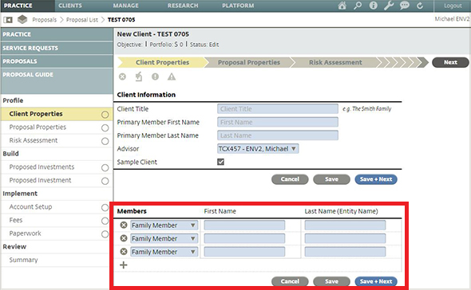Open Proposed Investments sidebar item

pyautogui.click(x=42, y=167)
